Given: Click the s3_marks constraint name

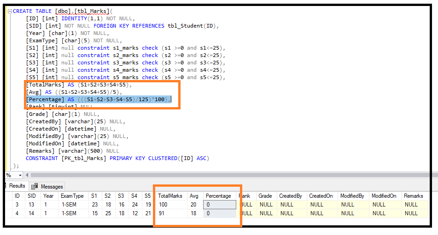Looking at the screenshot, I should pyautogui.click(x=126, y=63).
